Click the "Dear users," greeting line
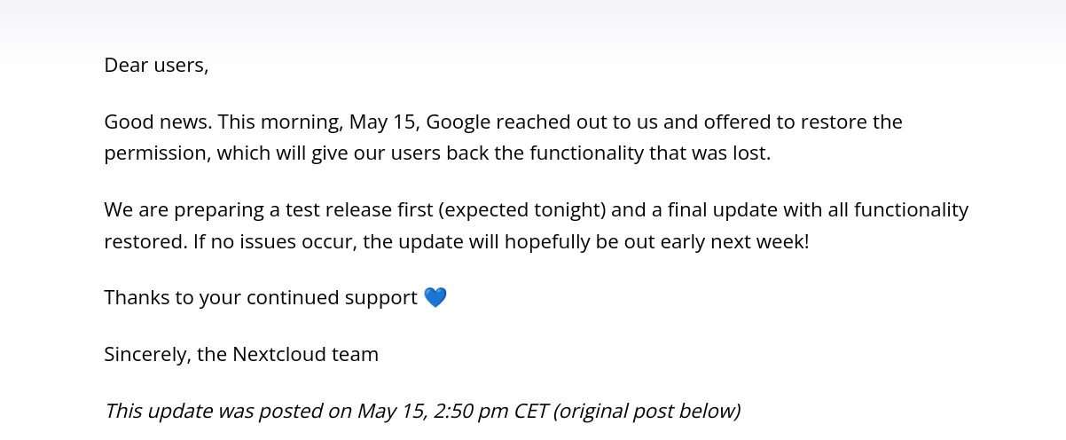 156,65
